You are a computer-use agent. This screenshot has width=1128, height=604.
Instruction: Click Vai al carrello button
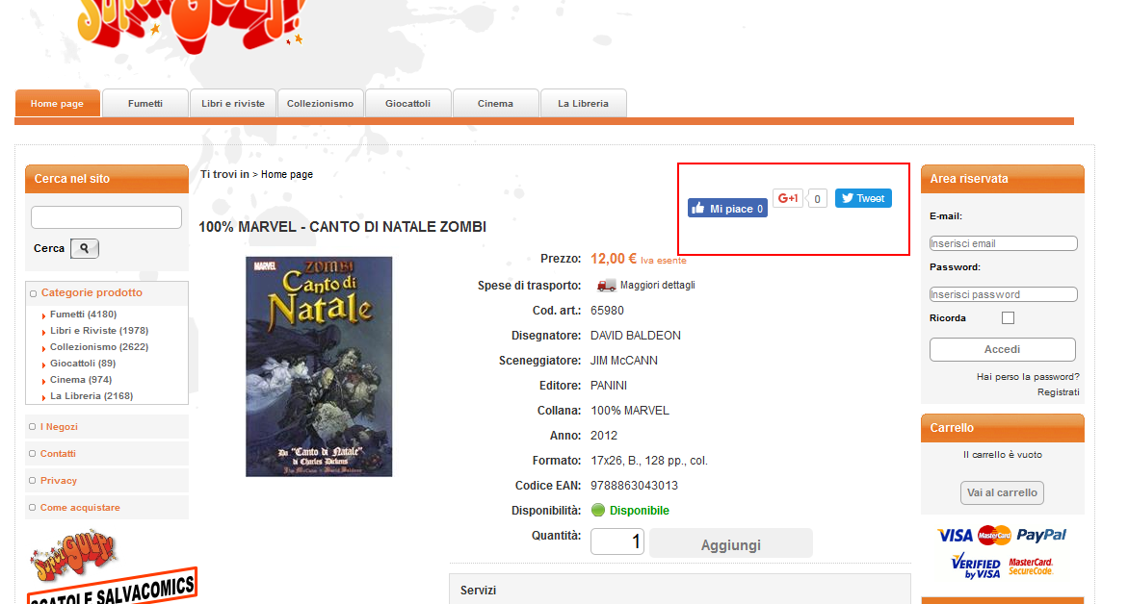pyautogui.click(x=1002, y=492)
